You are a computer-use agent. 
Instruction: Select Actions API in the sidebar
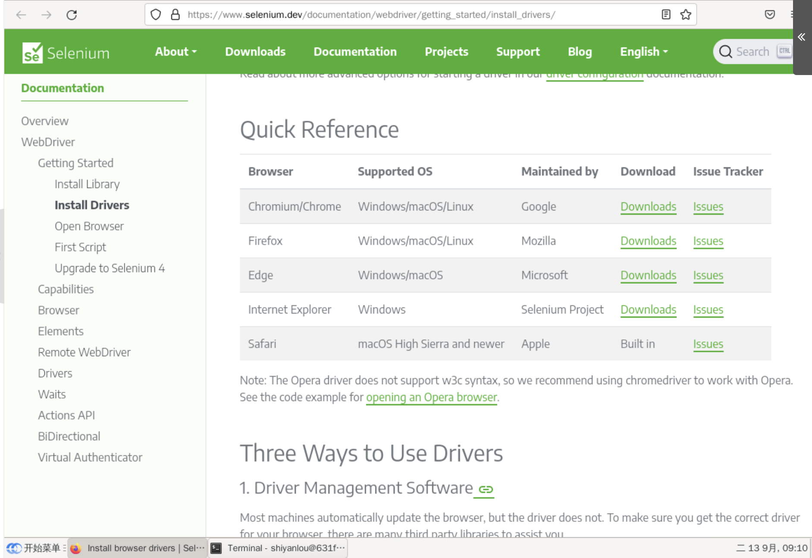[x=66, y=415]
